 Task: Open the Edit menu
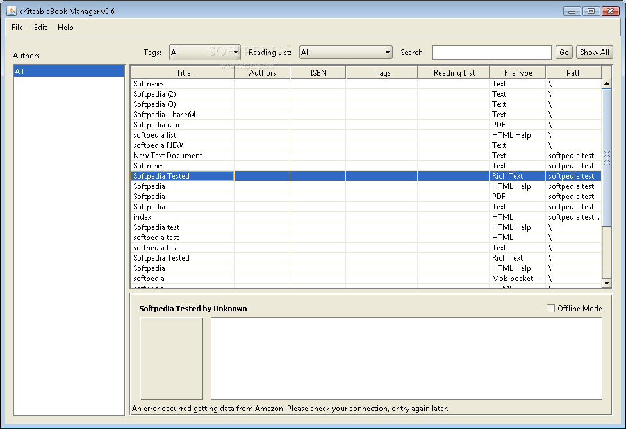coord(40,28)
